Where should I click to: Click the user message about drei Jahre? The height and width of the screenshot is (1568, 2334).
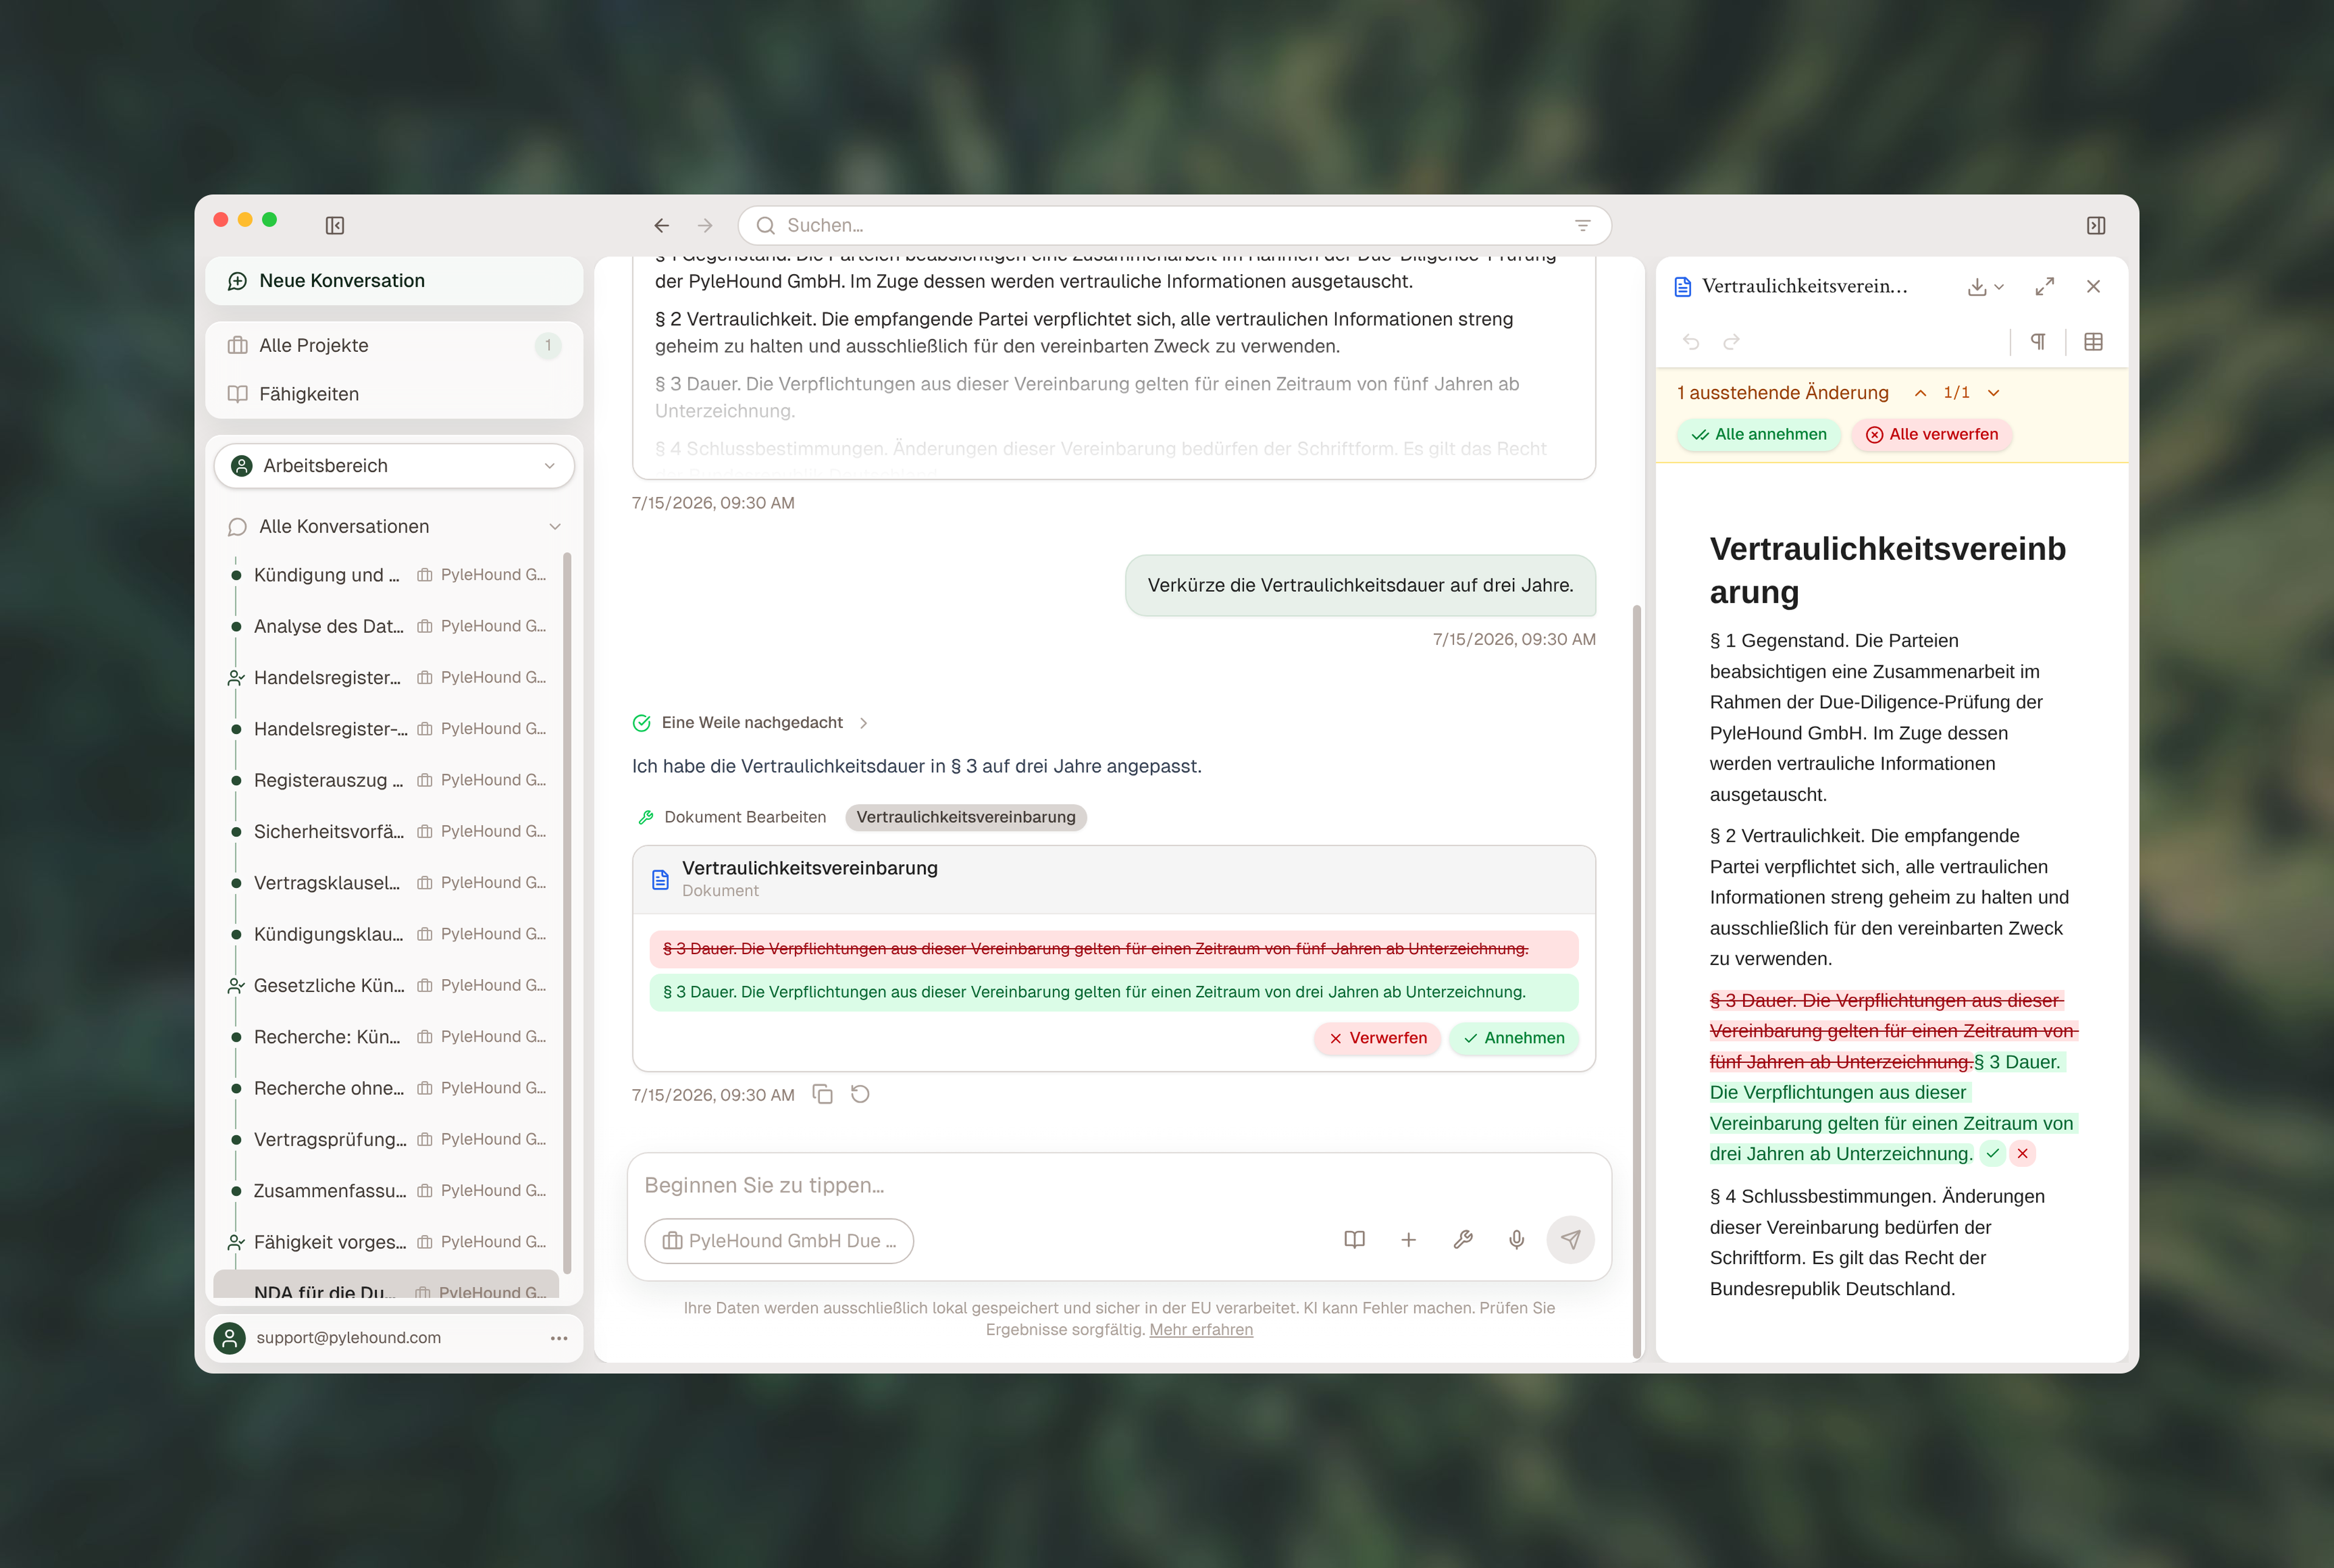pyautogui.click(x=1360, y=585)
